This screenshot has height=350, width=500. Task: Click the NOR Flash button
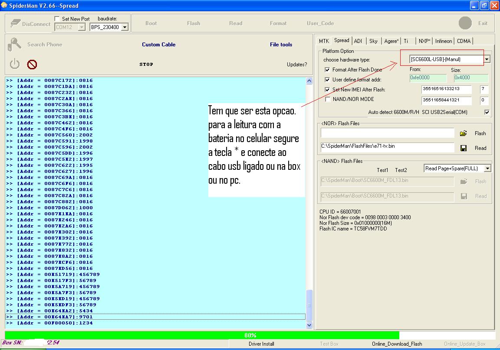480,133
